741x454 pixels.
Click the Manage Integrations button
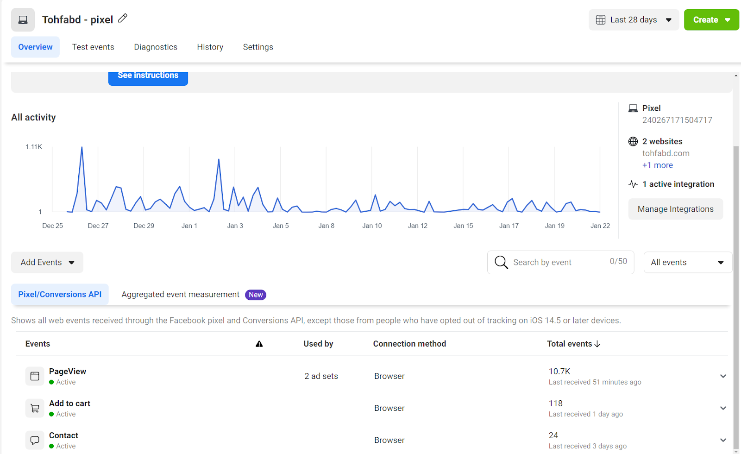[676, 209]
